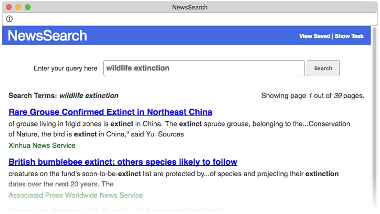Click the red close window button
Screen dimensions: 380x214
pyautogui.click(x=9, y=7)
